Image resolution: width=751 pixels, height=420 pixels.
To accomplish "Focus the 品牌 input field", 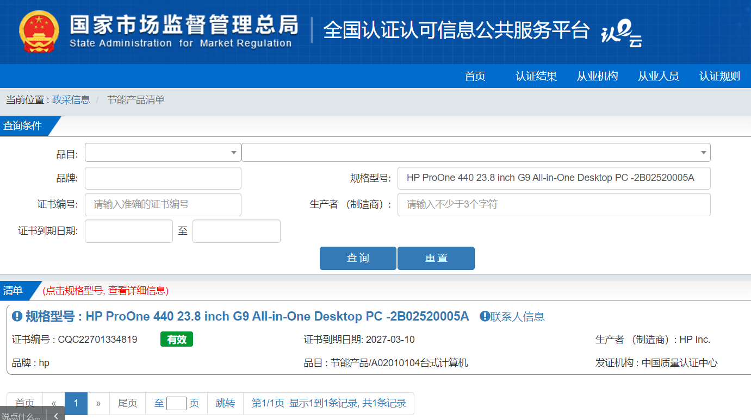I will (163, 178).
